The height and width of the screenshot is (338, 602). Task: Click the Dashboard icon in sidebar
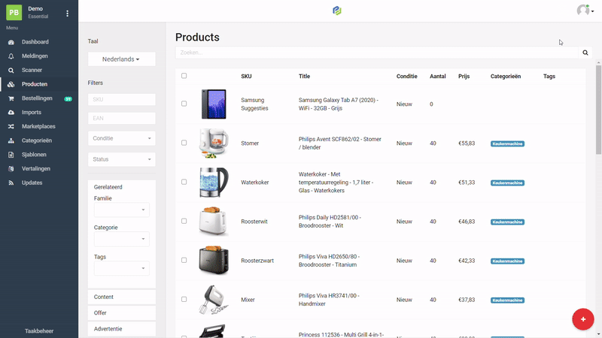[x=11, y=42]
